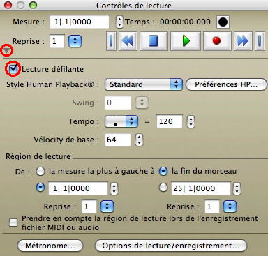
Task: Open Options de lecture/enregistrement
Action: click(171, 246)
